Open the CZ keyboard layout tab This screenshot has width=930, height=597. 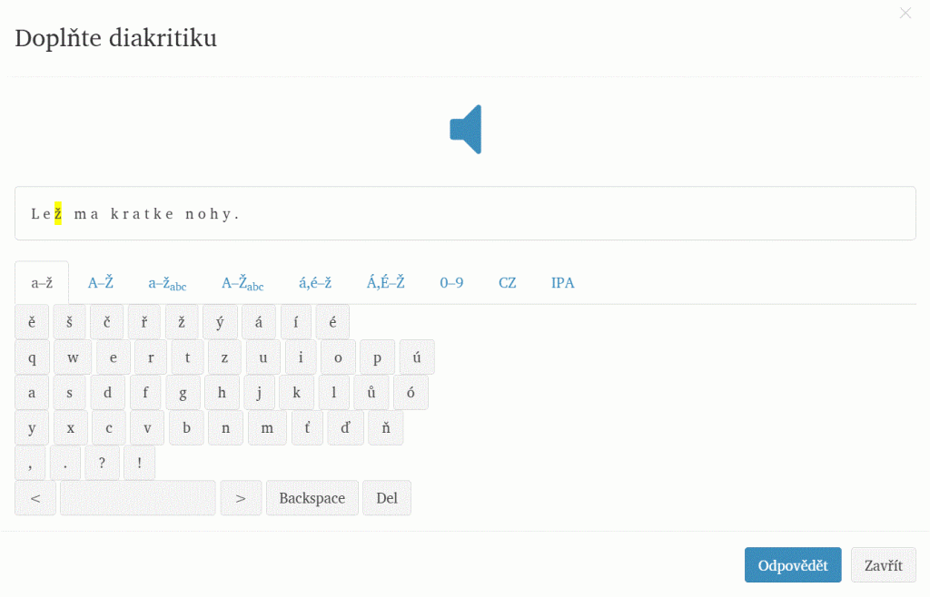pyautogui.click(x=507, y=283)
